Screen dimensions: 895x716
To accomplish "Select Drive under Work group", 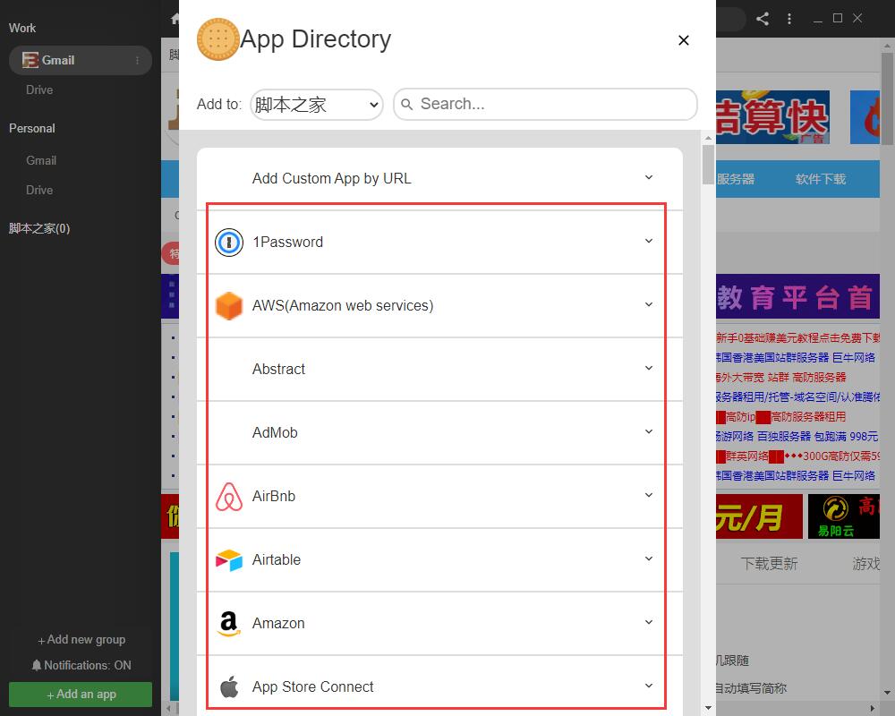I will (x=39, y=89).
